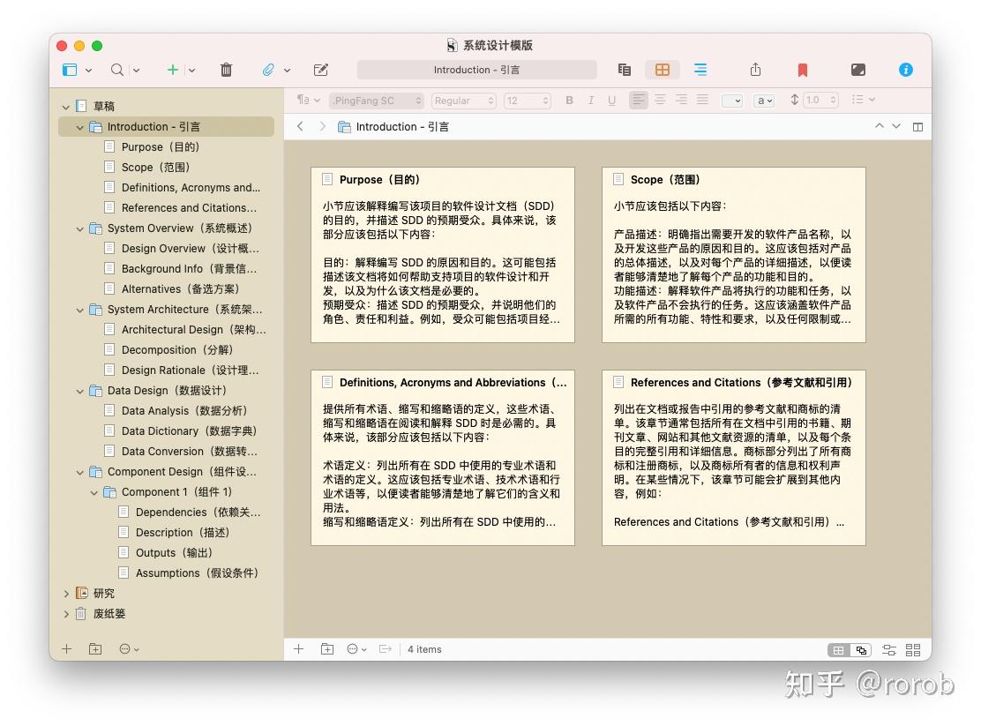The height and width of the screenshot is (726, 981).
Task: Select Scope（范围）in binder
Action: point(155,167)
